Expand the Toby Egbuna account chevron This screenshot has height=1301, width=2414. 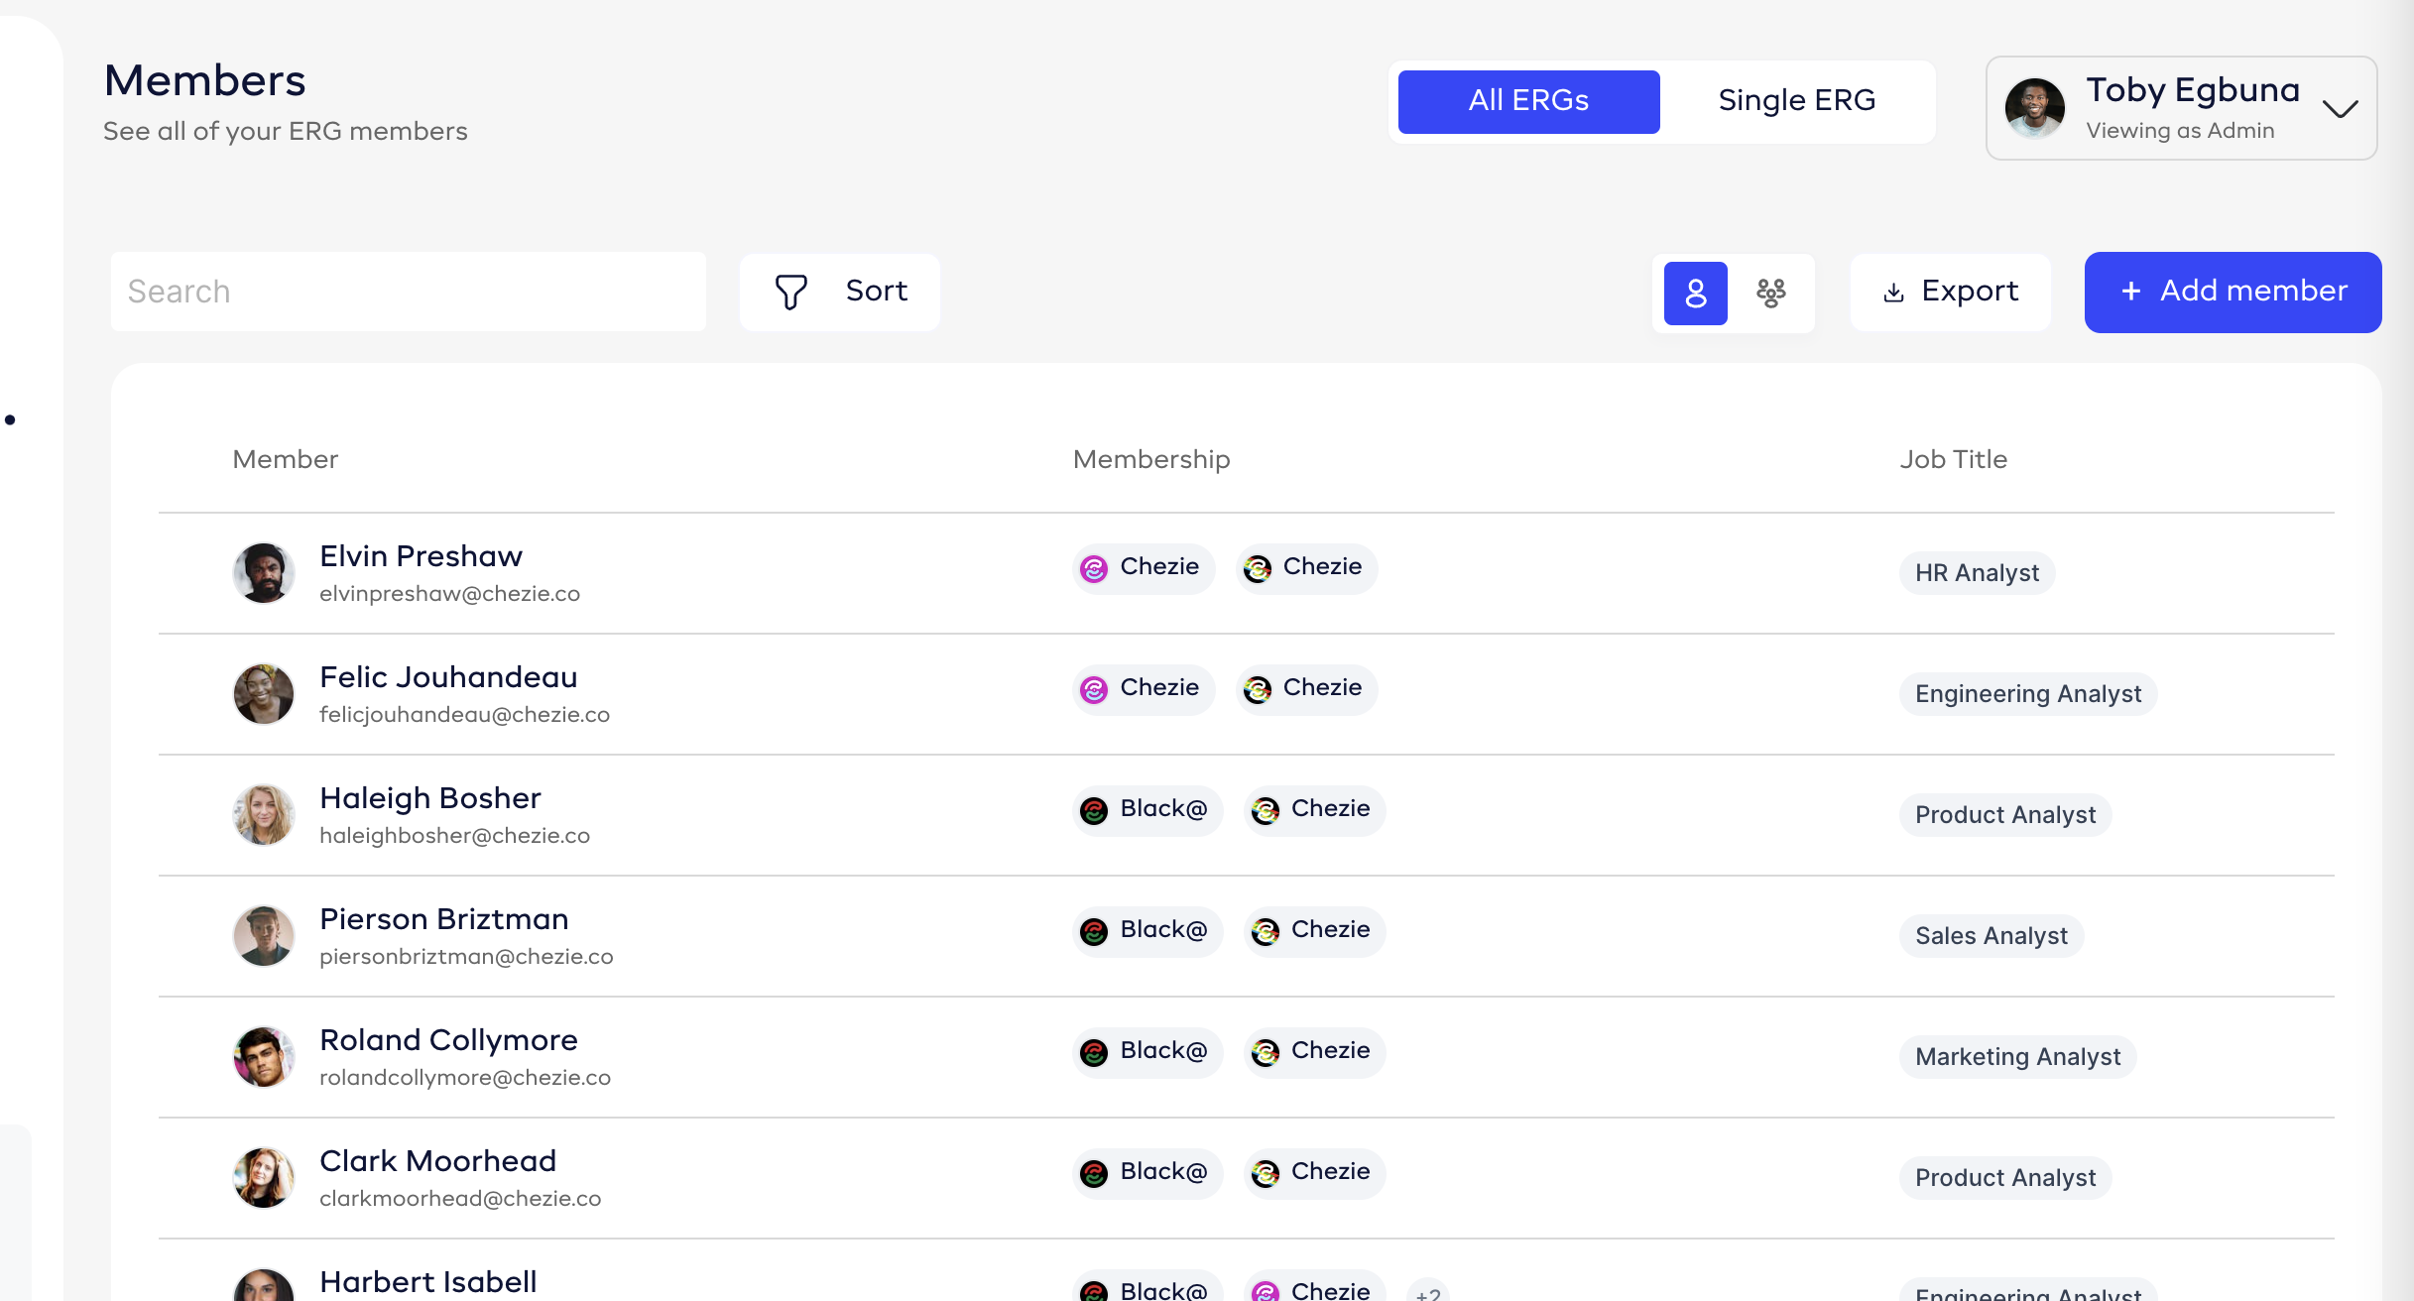pyautogui.click(x=2340, y=109)
